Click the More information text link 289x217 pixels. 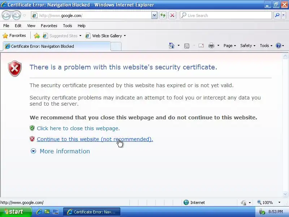(x=65, y=151)
